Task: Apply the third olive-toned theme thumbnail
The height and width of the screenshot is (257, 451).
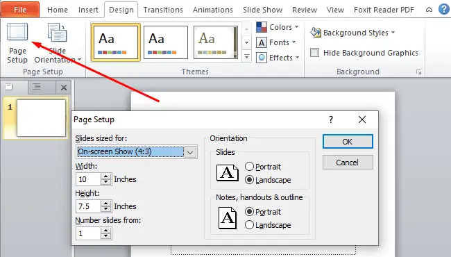Action: pyautogui.click(x=216, y=42)
